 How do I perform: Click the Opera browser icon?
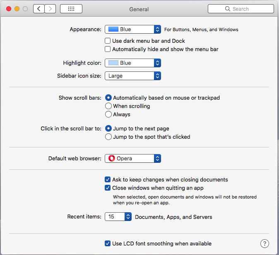point(112,158)
